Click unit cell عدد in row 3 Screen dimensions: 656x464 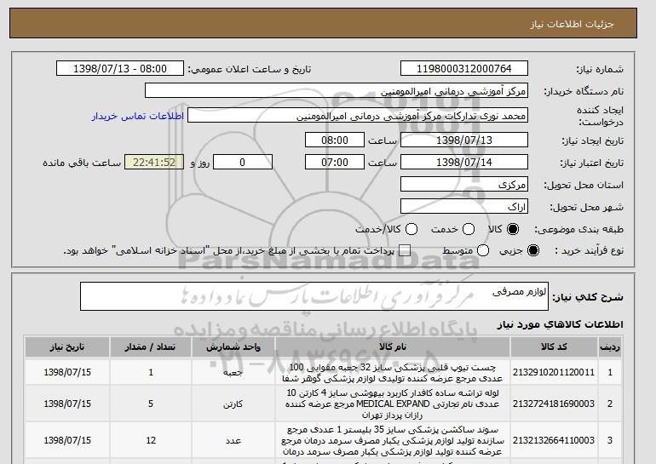tap(233, 441)
